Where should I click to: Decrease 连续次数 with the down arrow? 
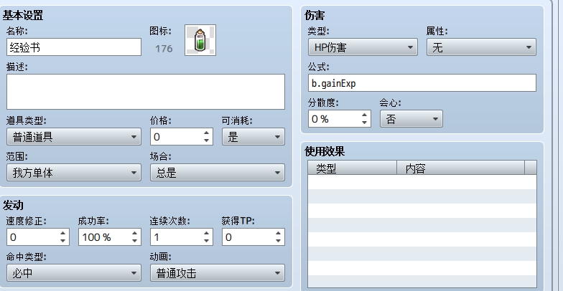click(207, 241)
